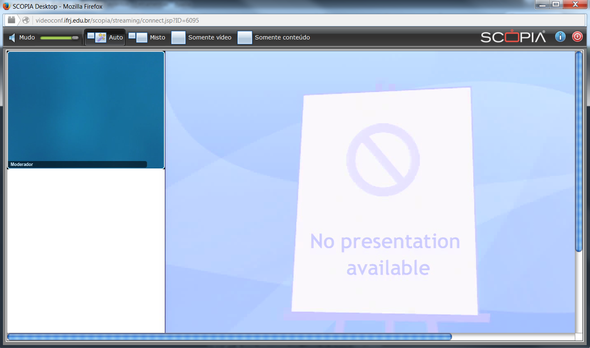Image resolution: width=590 pixels, height=348 pixels.
Task: Click the page info icon left of the globe
Action: tap(12, 20)
